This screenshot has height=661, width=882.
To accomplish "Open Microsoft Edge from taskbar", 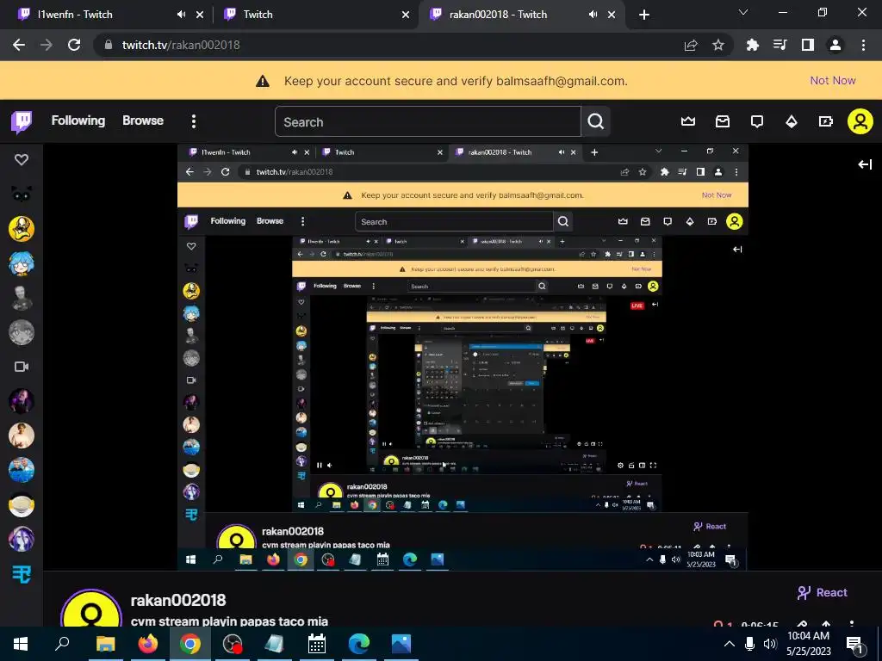I will tap(359, 644).
